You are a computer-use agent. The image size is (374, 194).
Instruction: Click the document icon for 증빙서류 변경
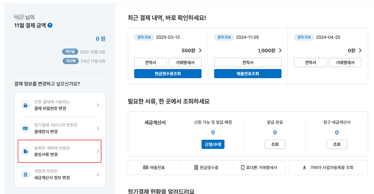[25, 151]
